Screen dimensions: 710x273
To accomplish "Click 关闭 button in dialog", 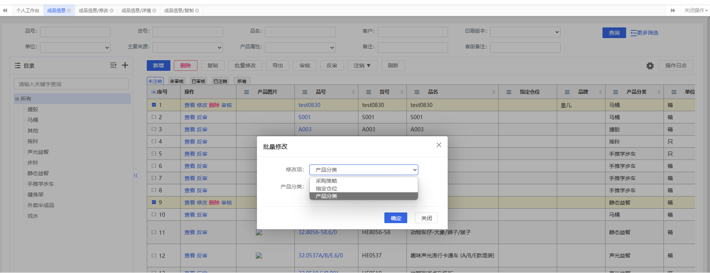I will (x=426, y=218).
